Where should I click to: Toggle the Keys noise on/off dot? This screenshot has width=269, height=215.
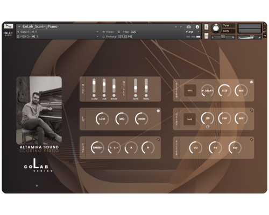click(x=136, y=95)
